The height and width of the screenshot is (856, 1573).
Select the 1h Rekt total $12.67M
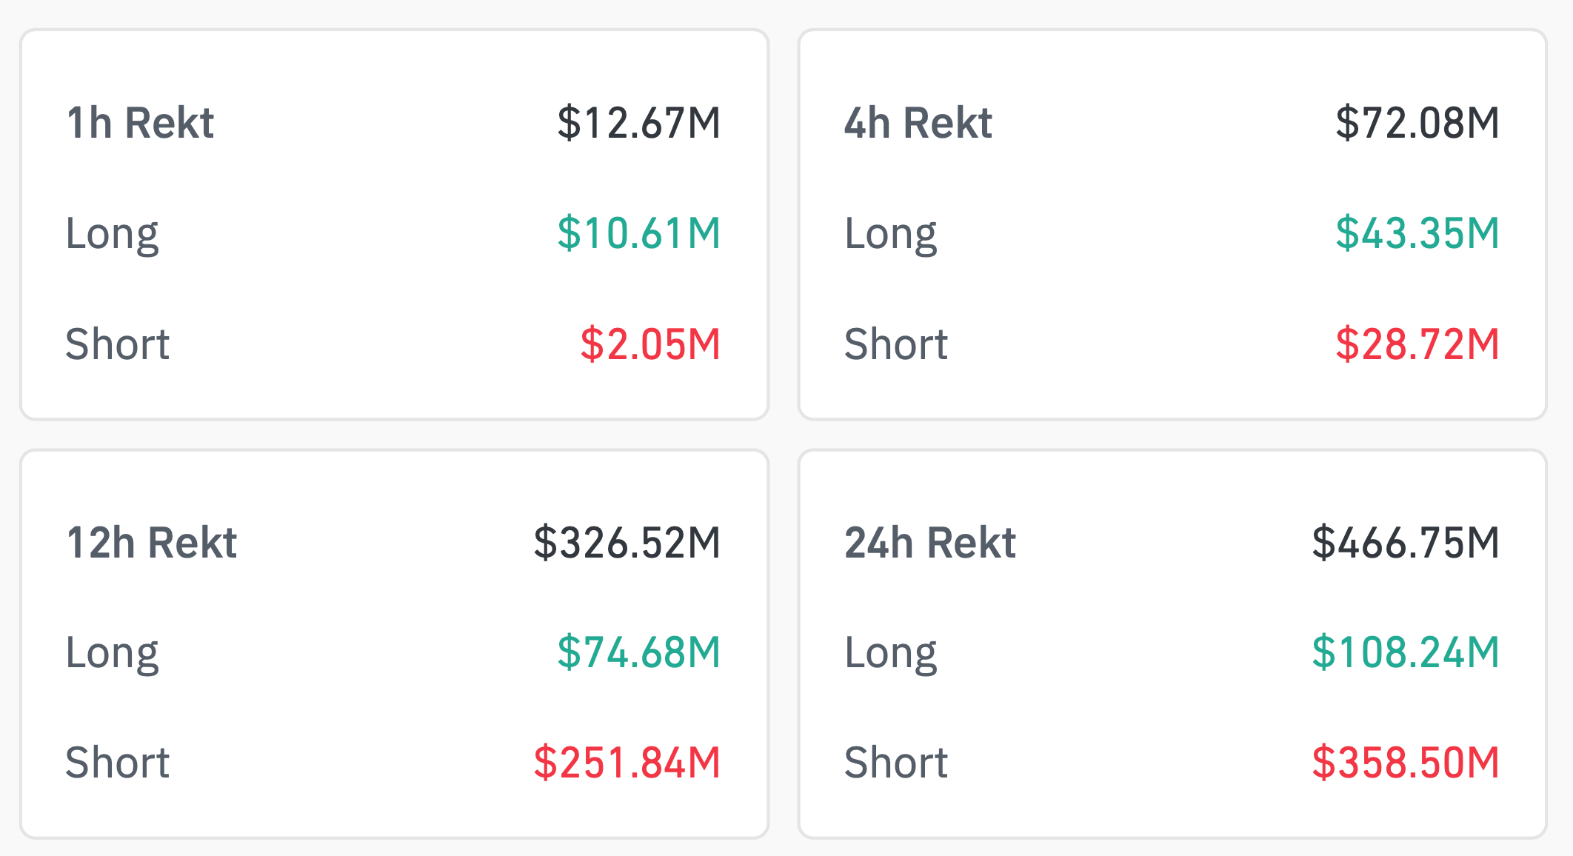click(x=638, y=123)
